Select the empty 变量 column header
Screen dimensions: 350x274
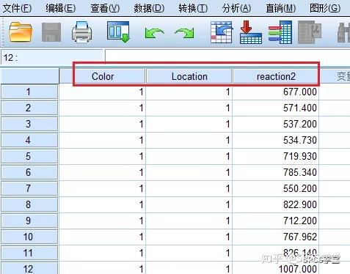[x=335, y=76]
